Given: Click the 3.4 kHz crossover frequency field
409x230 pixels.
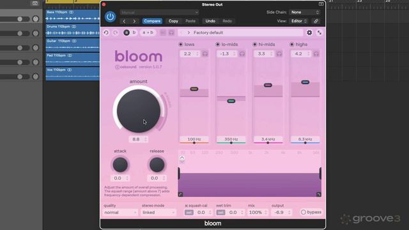Looking at the screenshot, I should (268, 139).
